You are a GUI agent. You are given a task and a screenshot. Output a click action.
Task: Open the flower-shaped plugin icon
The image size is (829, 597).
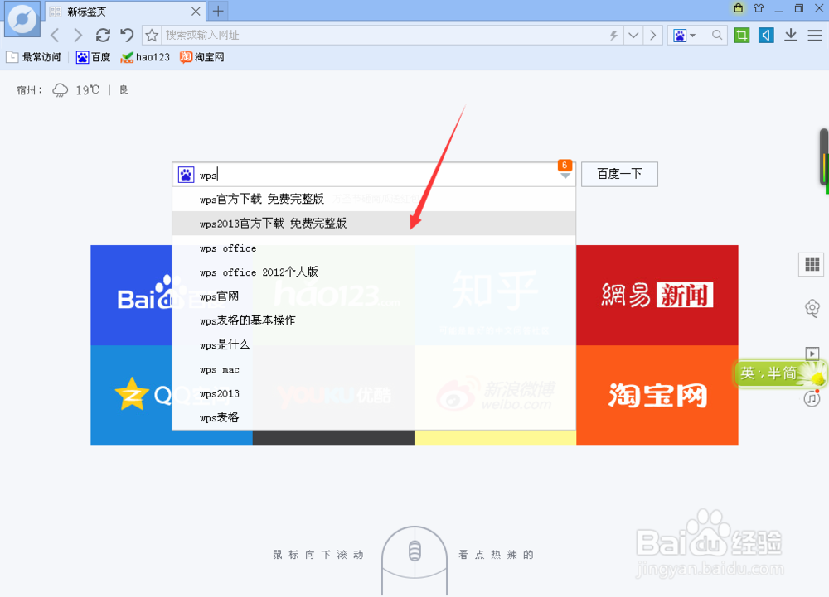[812, 308]
